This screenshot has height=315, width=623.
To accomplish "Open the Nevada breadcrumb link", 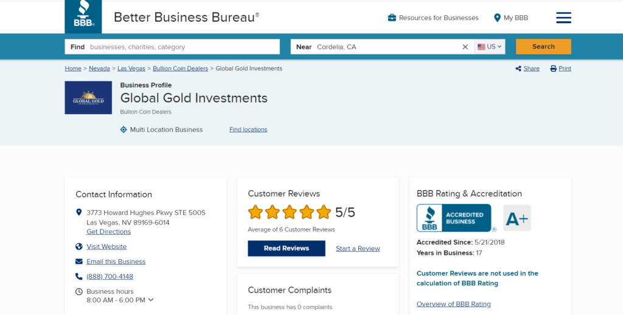I will pos(99,69).
